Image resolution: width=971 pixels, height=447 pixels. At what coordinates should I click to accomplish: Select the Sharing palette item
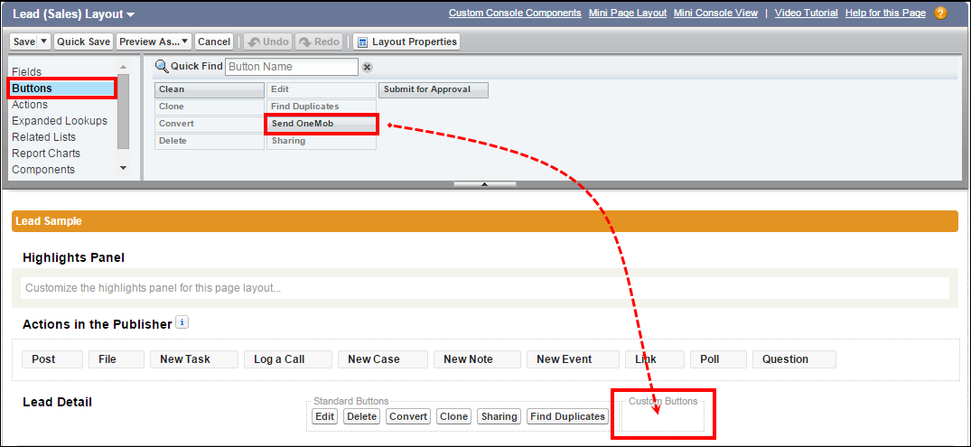coord(322,142)
